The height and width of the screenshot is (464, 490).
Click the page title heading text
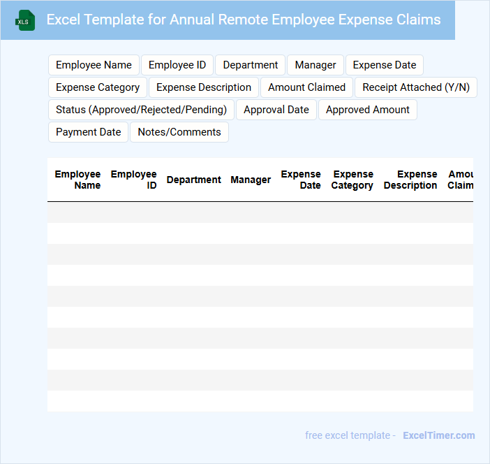243,20
